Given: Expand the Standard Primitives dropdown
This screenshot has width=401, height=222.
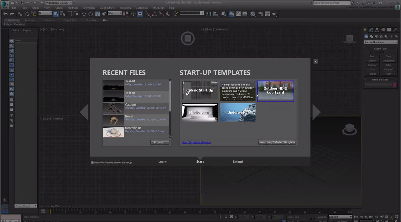Looking at the screenshot, I should pyautogui.click(x=380, y=42).
